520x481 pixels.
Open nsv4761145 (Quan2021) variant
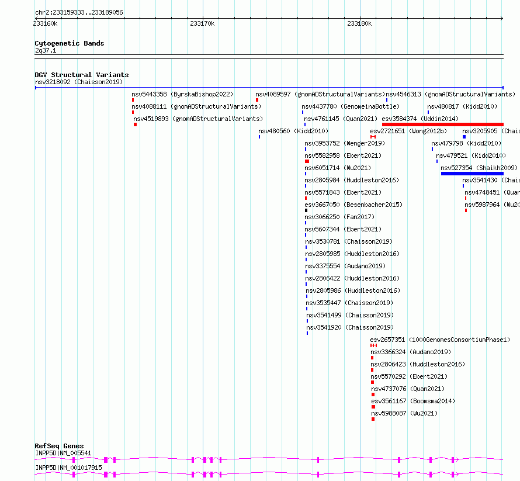tap(341, 119)
